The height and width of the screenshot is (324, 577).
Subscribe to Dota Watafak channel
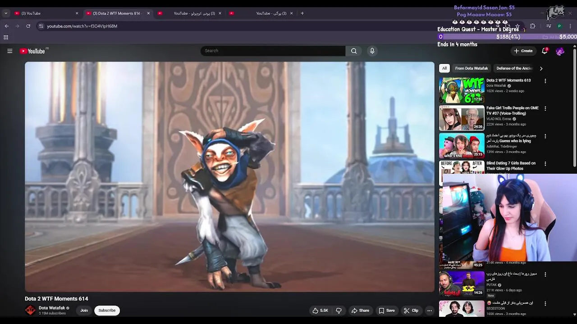point(107,310)
